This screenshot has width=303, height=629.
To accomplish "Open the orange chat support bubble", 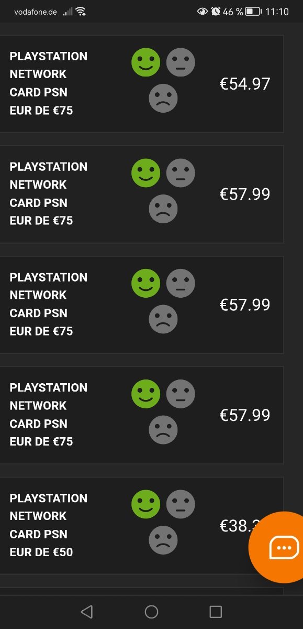I will pyautogui.click(x=283, y=548).
